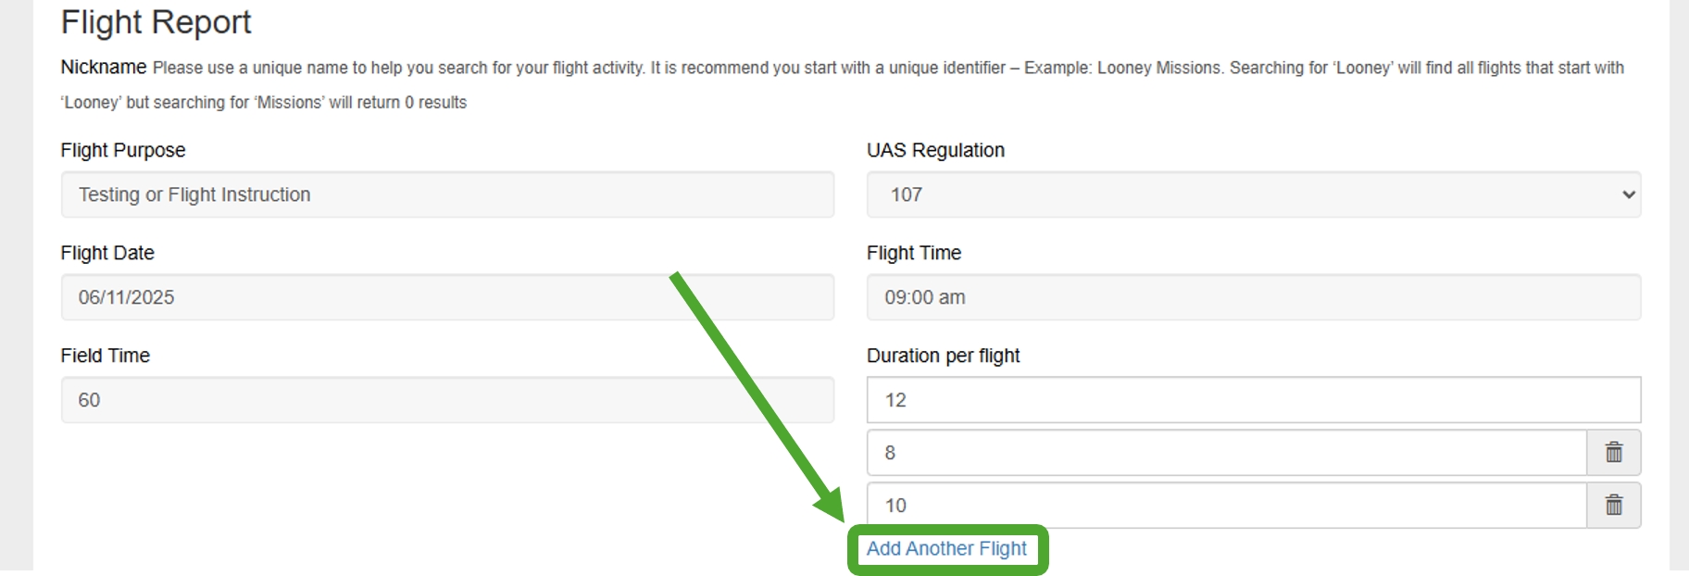This screenshot has width=1689, height=576.
Task: Click the second duration field showing 8
Action: click(x=1227, y=453)
